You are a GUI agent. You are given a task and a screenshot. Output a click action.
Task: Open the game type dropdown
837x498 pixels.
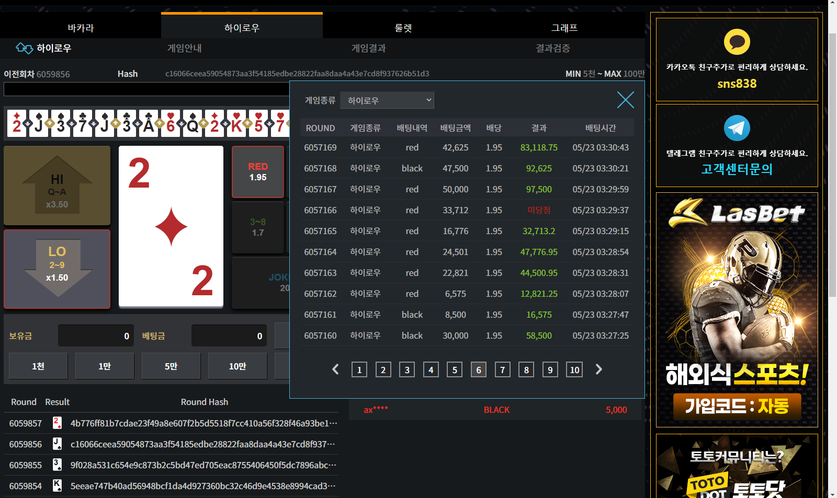click(387, 100)
